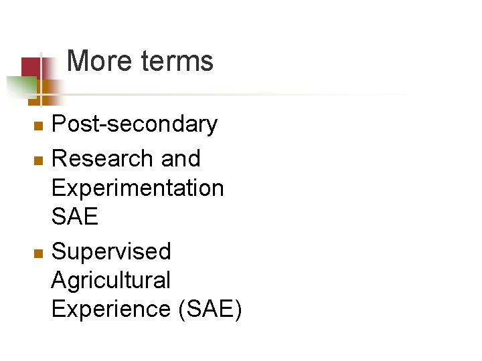The width and height of the screenshot is (482, 361).
Task: Click the 'Research and' text line
Action: tap(126, 159)
